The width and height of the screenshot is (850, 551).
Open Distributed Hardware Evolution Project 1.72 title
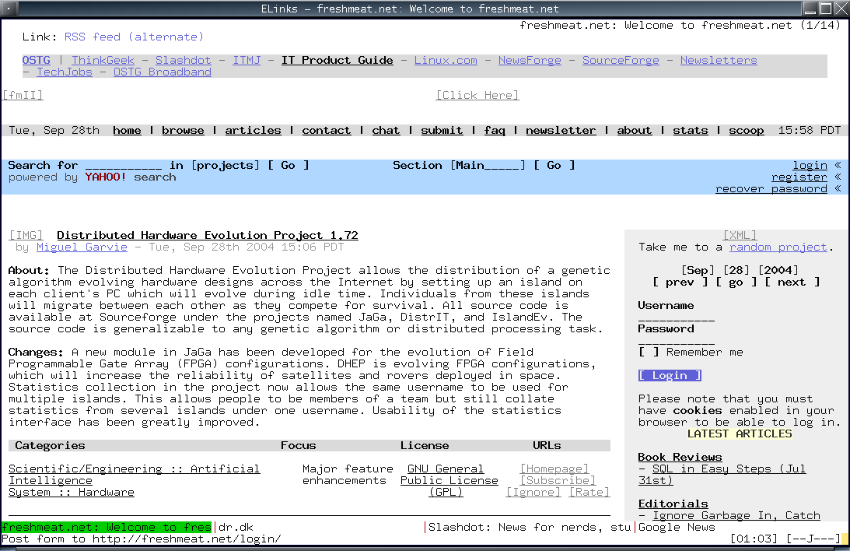click(208, 235)
